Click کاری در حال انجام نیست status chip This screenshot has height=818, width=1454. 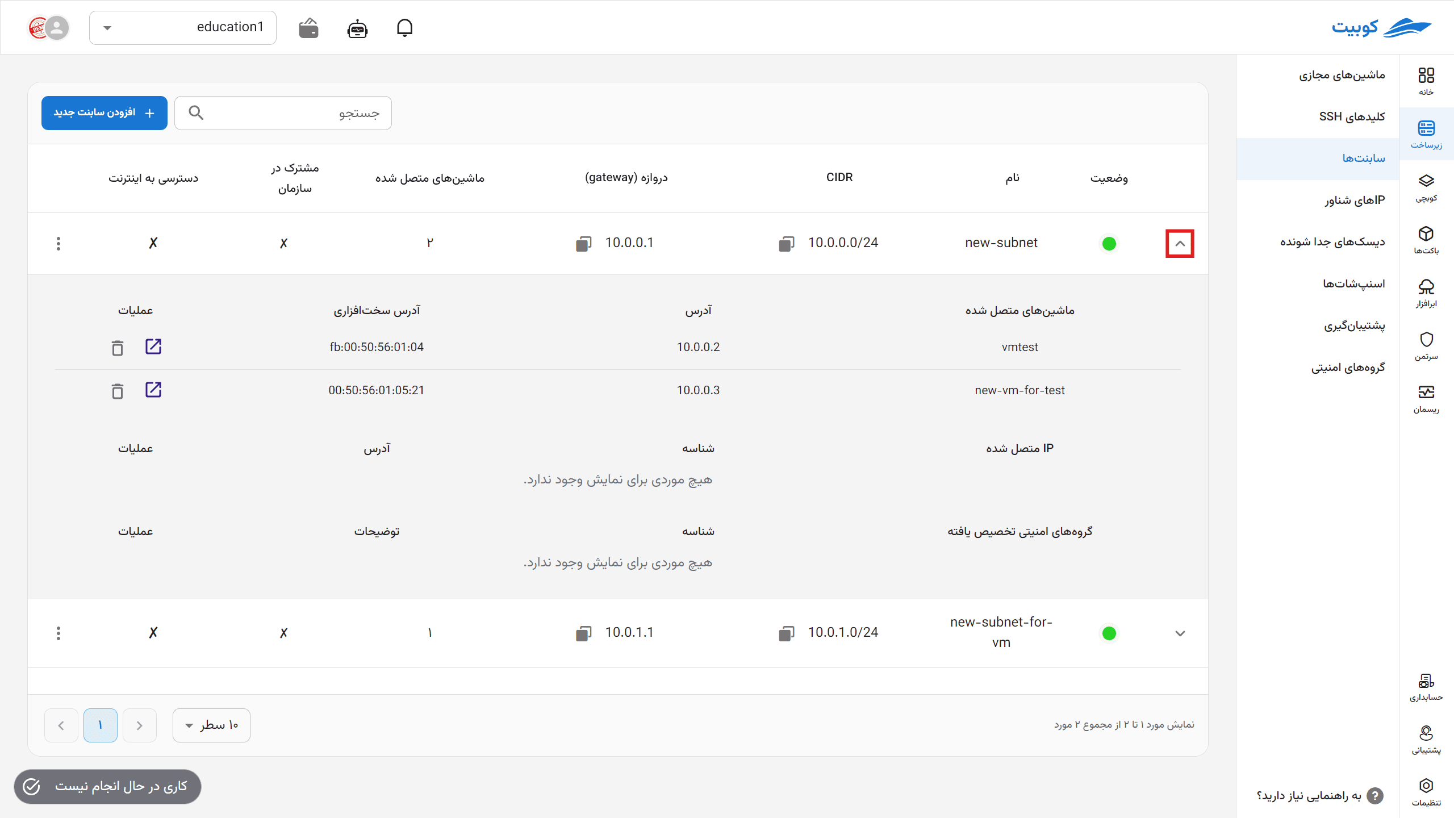pos(108,787)
